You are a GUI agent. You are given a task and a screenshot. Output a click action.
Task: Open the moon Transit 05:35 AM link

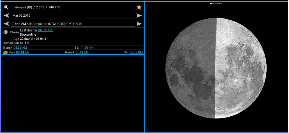(20, 47)
